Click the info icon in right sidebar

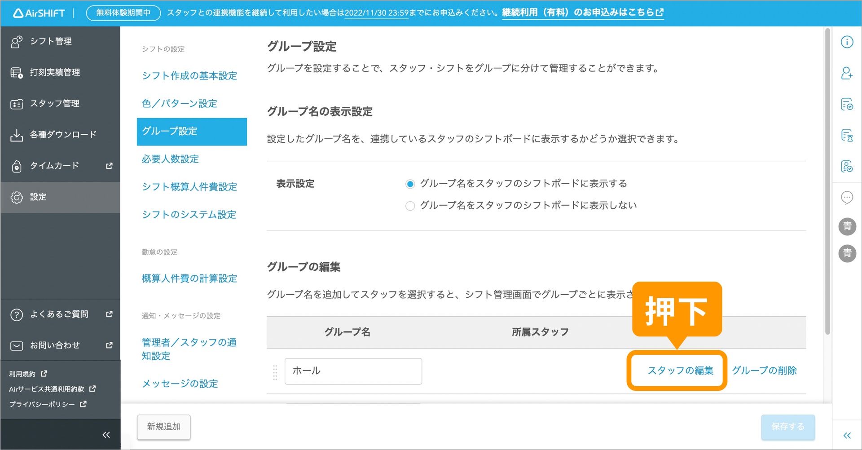(847, 42)
